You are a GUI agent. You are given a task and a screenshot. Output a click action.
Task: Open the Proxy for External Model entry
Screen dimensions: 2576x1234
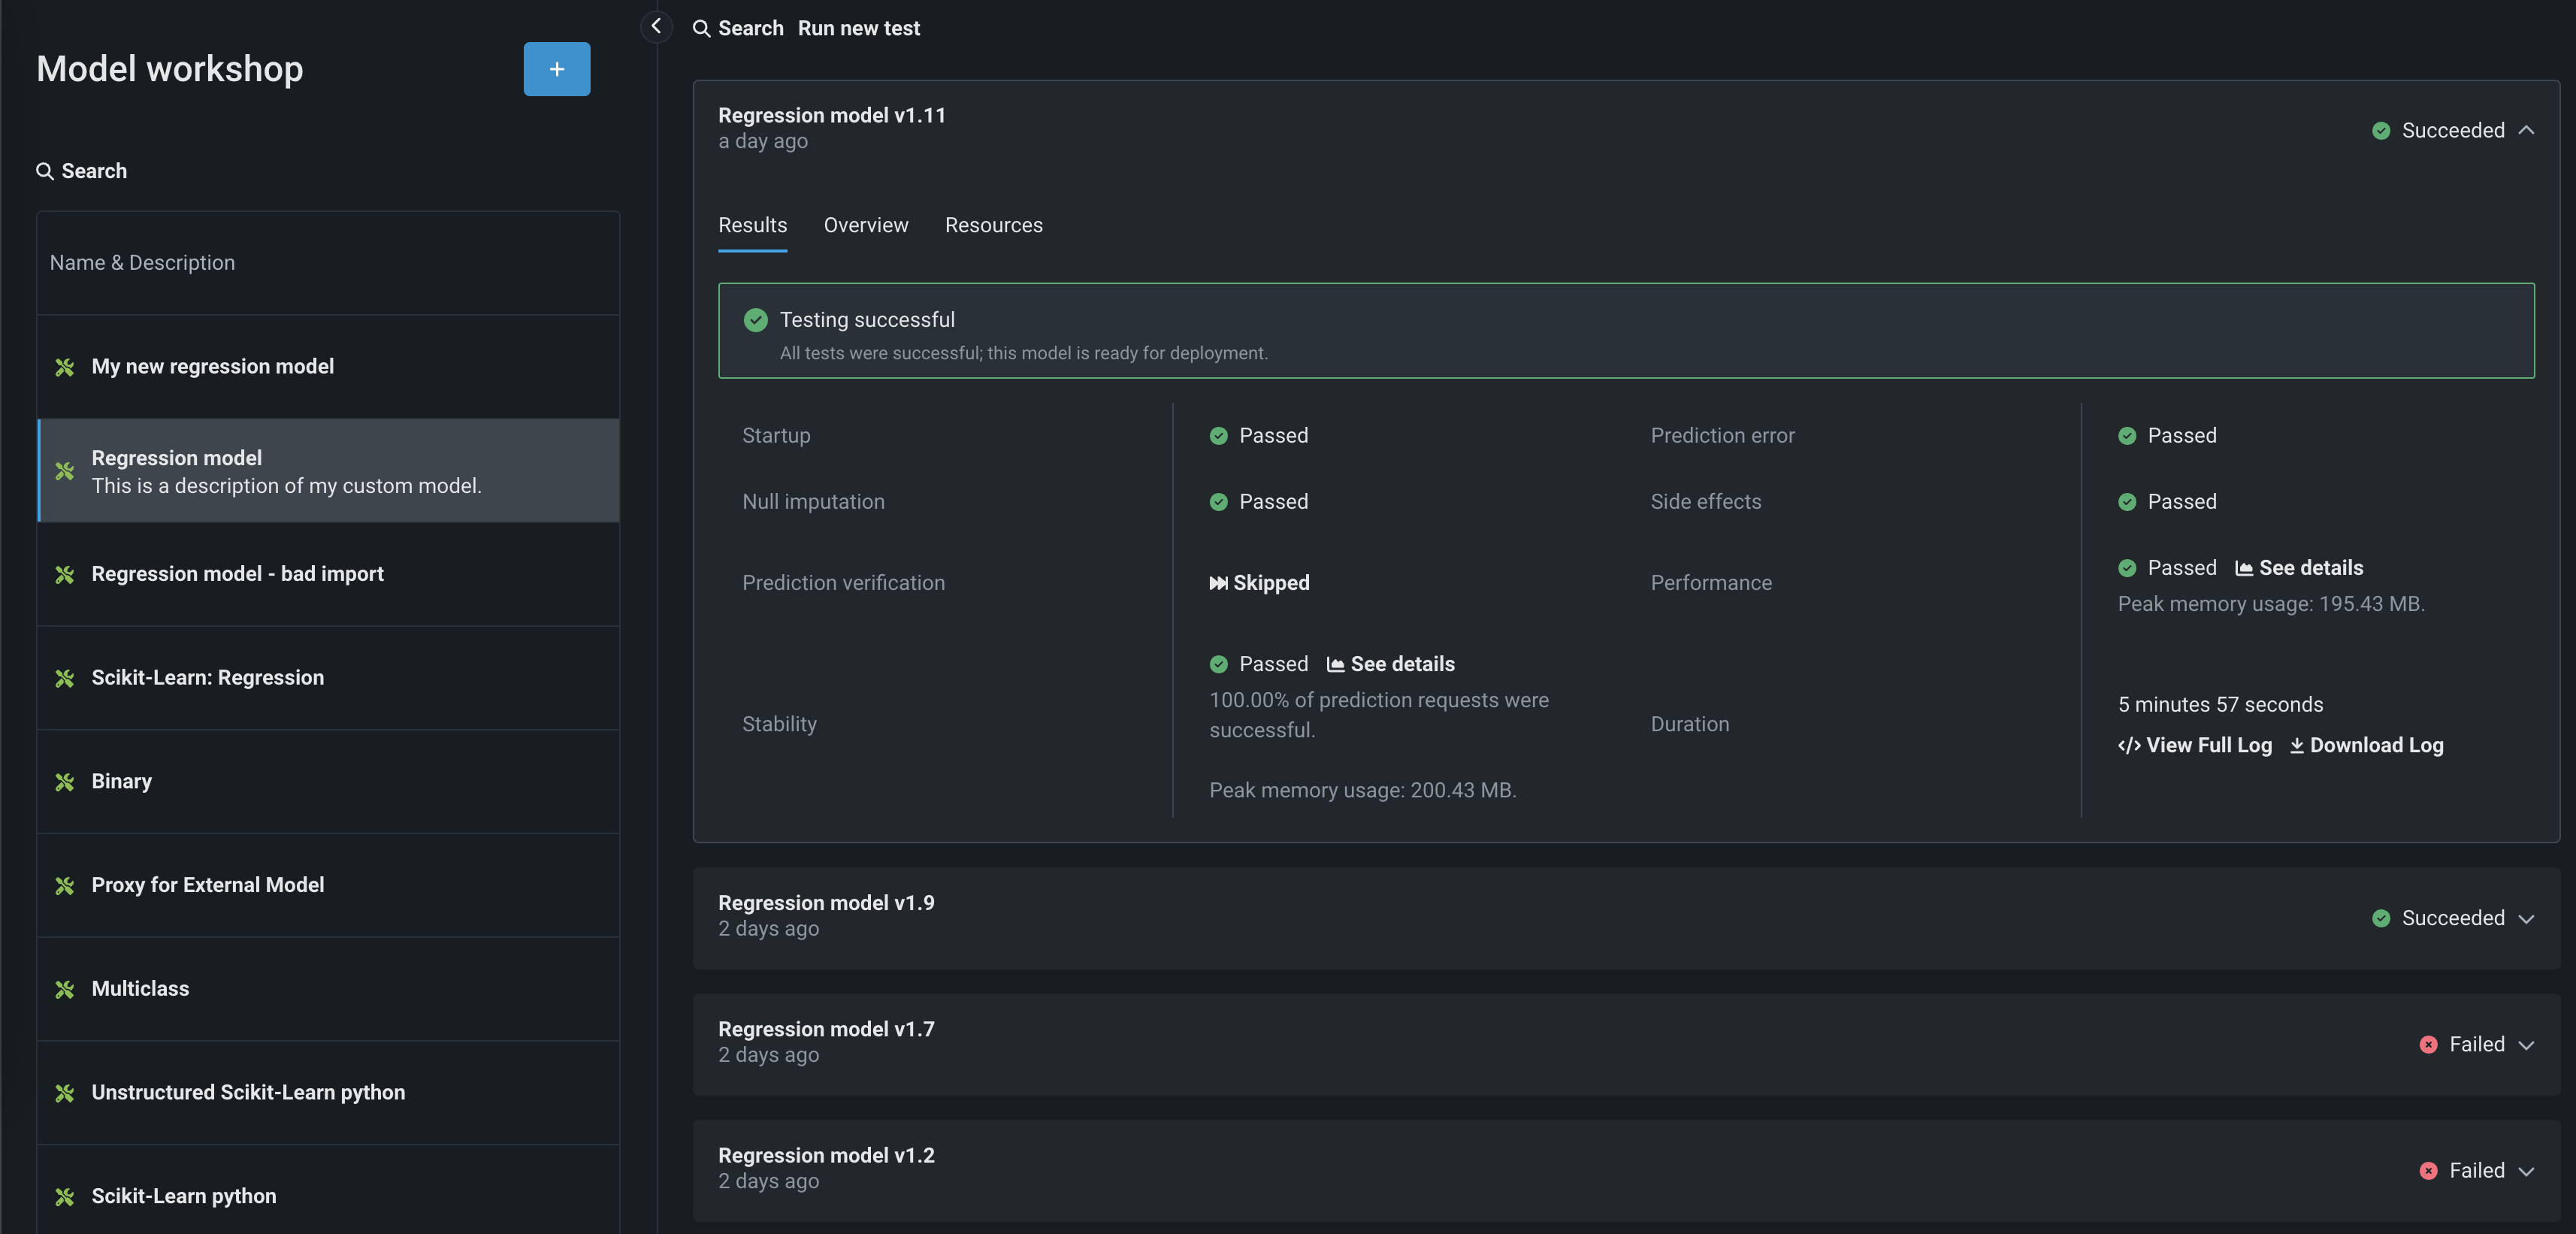[208, 885]
